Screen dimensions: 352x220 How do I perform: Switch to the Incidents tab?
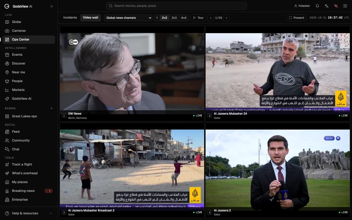tap(70, 18)
